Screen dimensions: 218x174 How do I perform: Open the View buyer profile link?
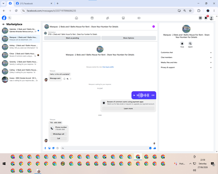tap(108, 67)
